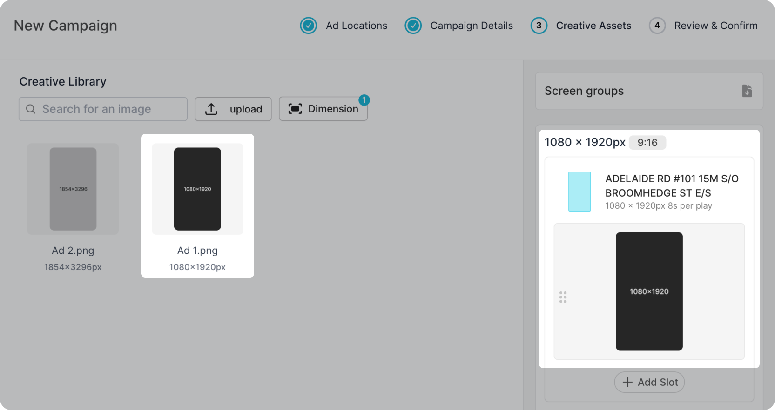Switch to the Review & Confirm step

715,26
